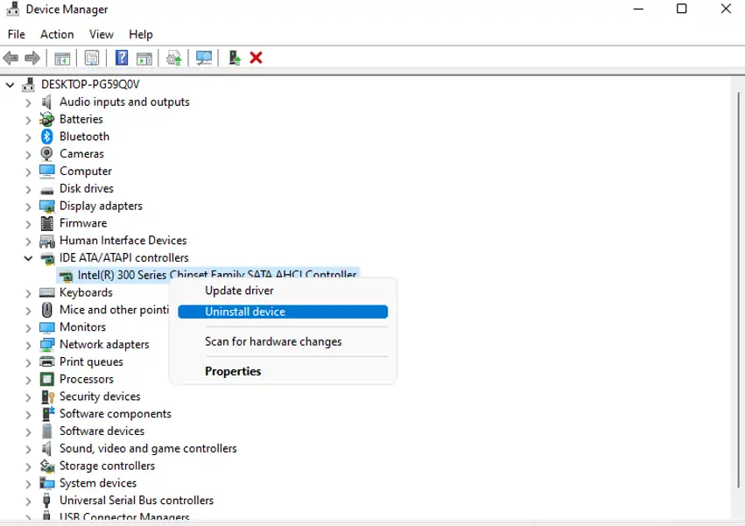Screen dimensions: 745x526
Task: Expand the Monitors chevron
Action: tap(28, 328)
